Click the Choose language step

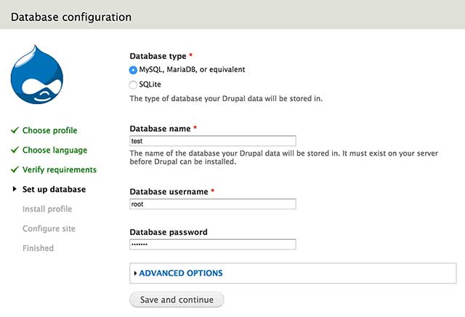[x=54, y=151]
